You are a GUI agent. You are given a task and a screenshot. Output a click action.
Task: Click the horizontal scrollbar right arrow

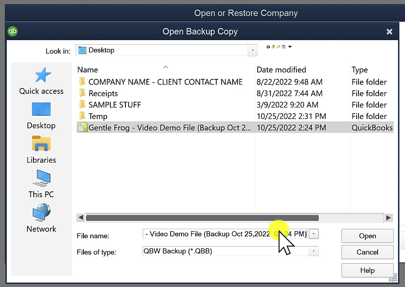[388, 218]
